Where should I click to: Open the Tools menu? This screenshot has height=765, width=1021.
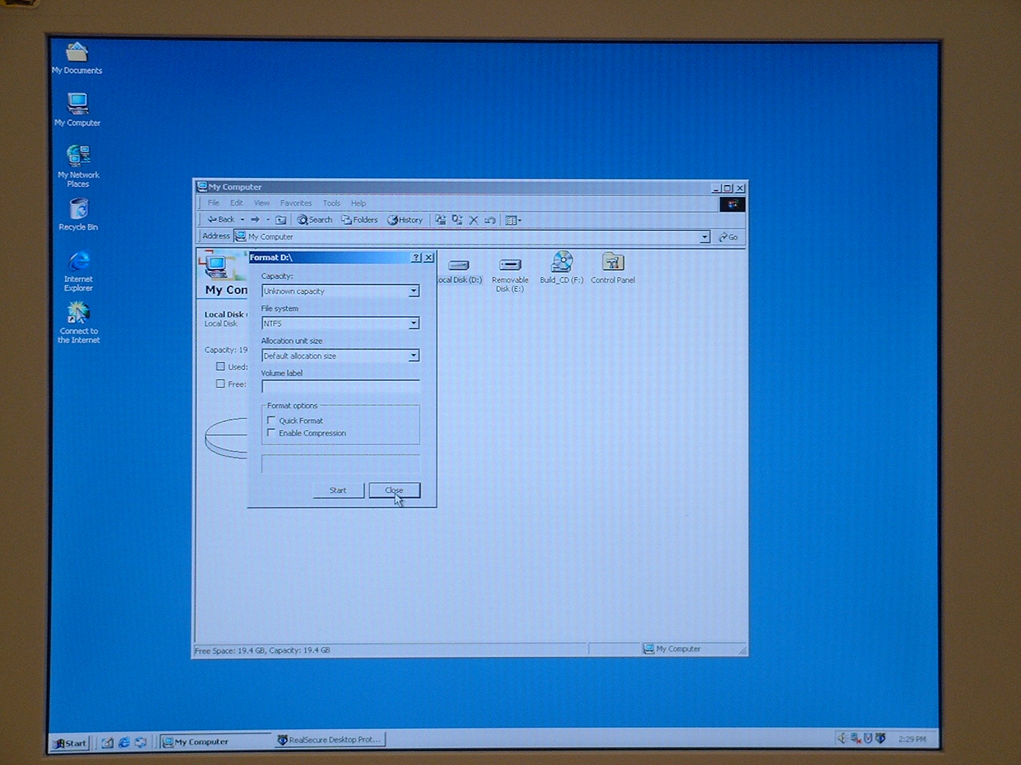pos(331,203)
